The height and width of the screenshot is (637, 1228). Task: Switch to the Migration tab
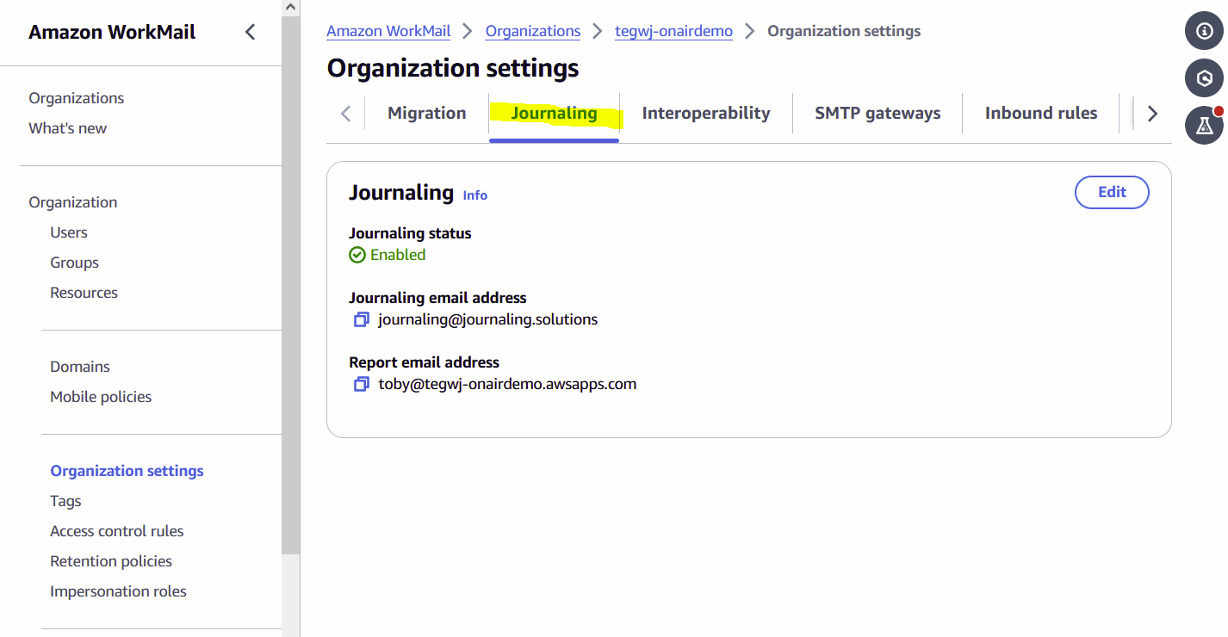[426, 113]
